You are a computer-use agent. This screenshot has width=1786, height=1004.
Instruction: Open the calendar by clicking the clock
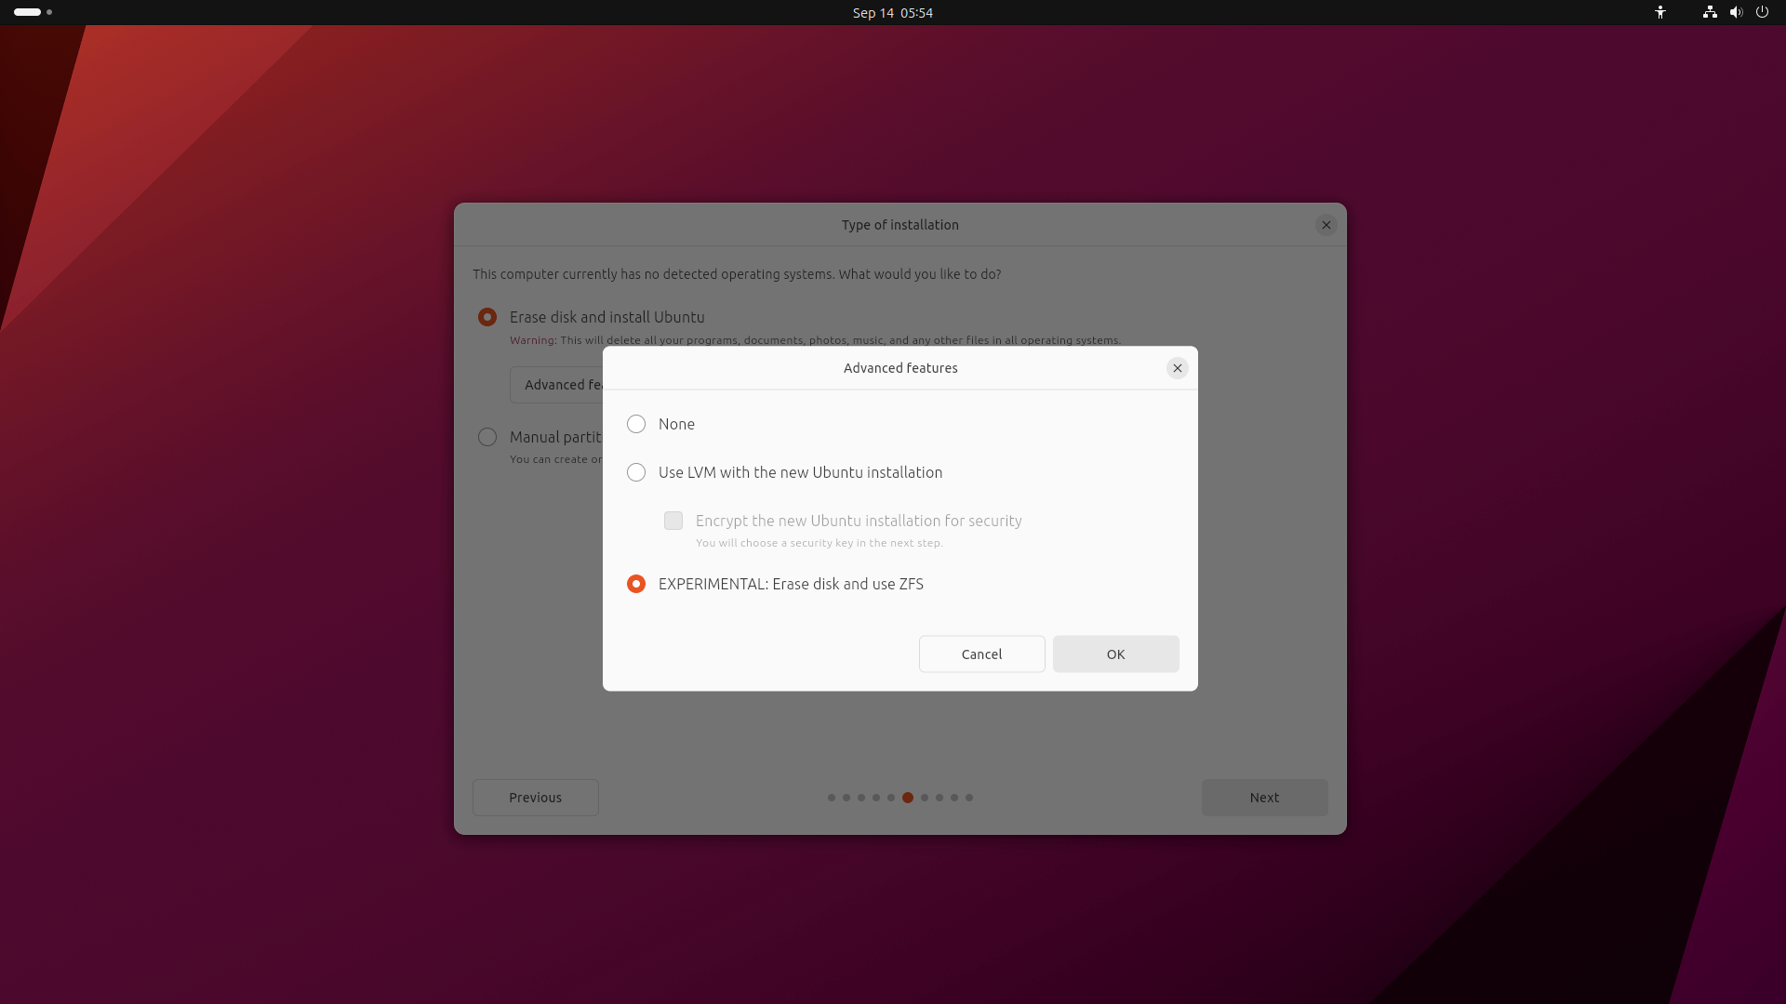click(892, 12)
